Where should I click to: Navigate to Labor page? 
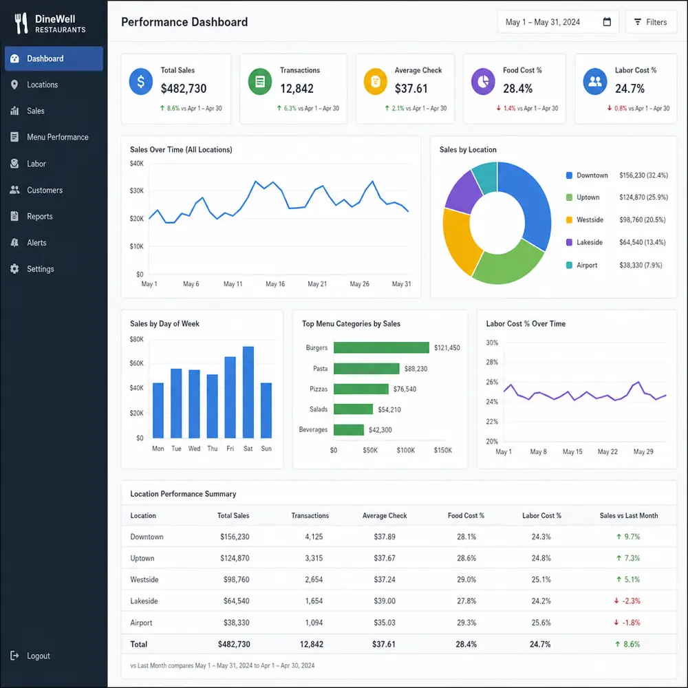click(x=54, y=164)
